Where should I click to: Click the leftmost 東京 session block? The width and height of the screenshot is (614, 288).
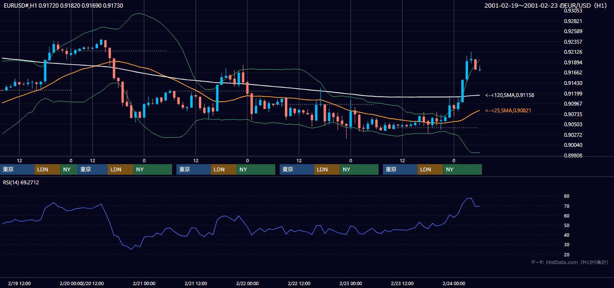pos(17,169)
